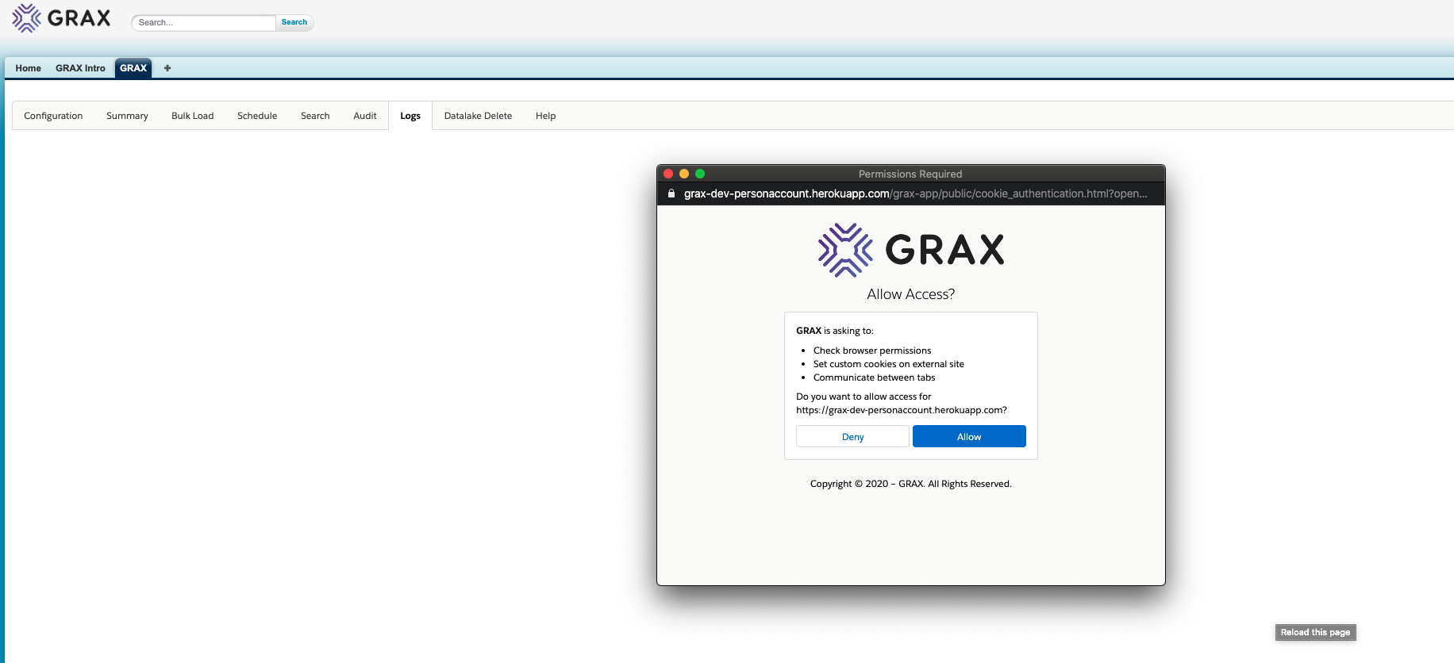Switch to the Configuration tab
Screen dimensions: 1454x663
53,116
